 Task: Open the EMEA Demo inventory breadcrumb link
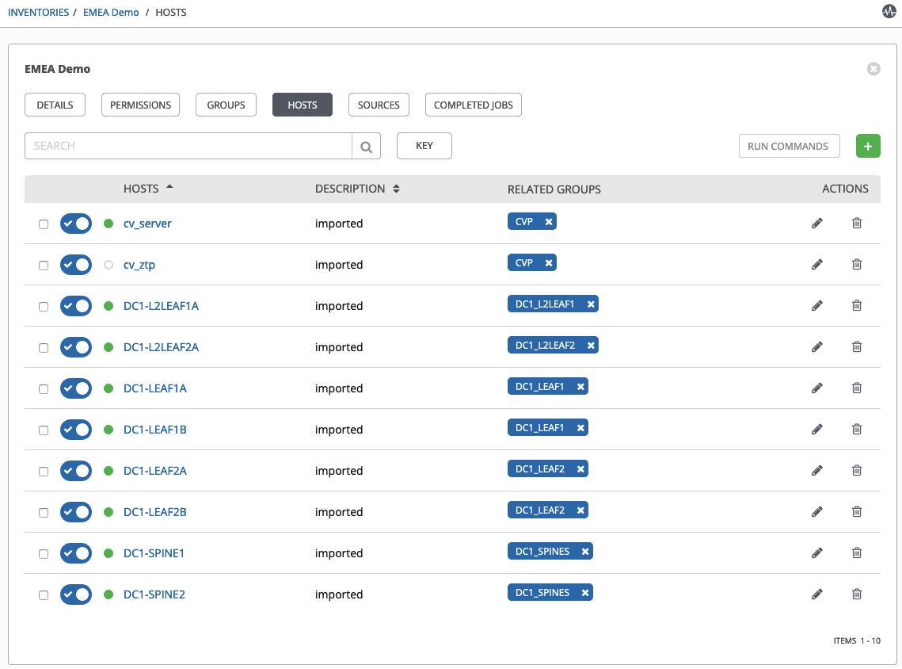pos(111,12)
